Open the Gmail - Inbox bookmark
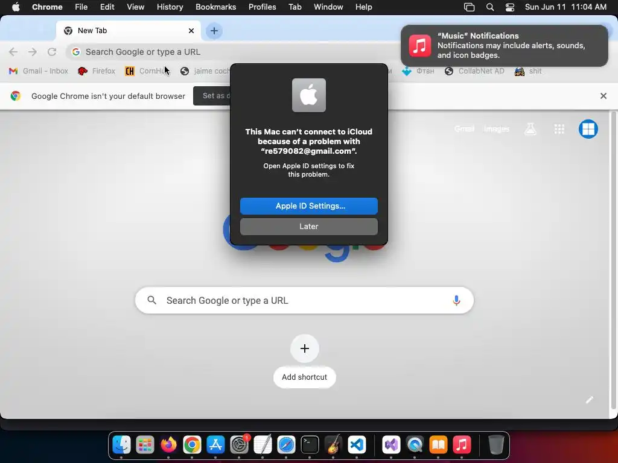Image resolution: width=618 pixels, height=463 pixels. (38, 71)
